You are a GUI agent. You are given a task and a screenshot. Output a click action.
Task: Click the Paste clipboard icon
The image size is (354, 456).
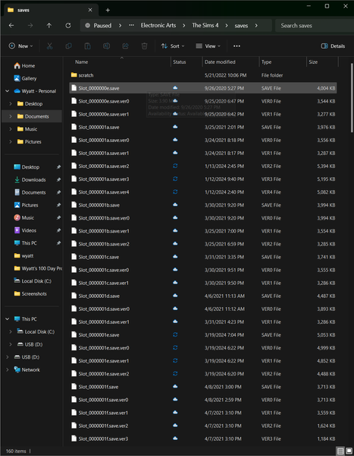(87, 46)
